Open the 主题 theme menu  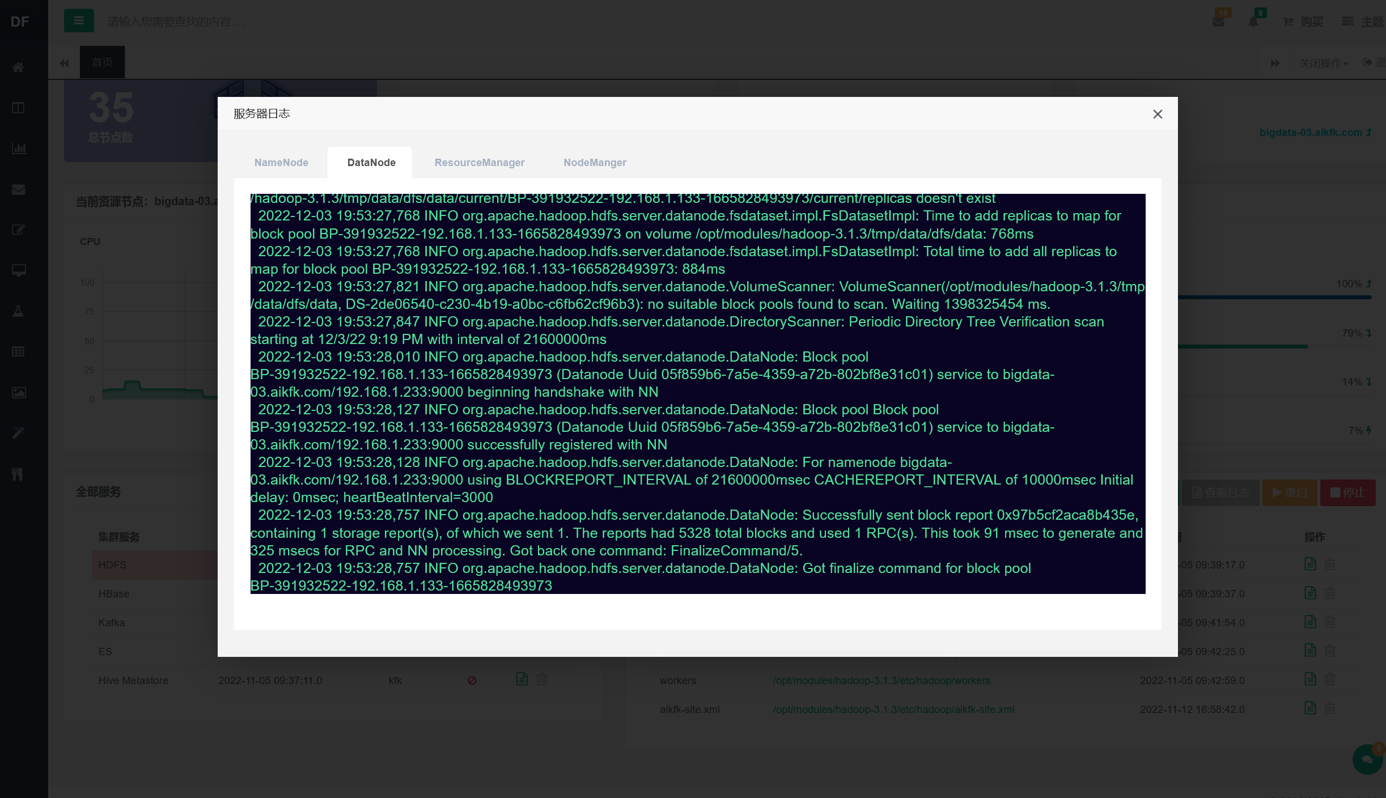coord(1363,22)
